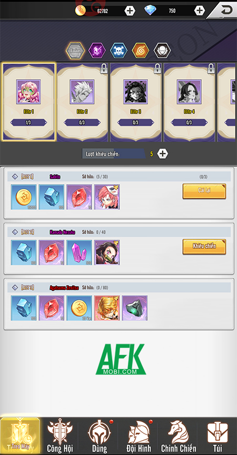Select the Toàn all-factions hexagon filter

75,51
